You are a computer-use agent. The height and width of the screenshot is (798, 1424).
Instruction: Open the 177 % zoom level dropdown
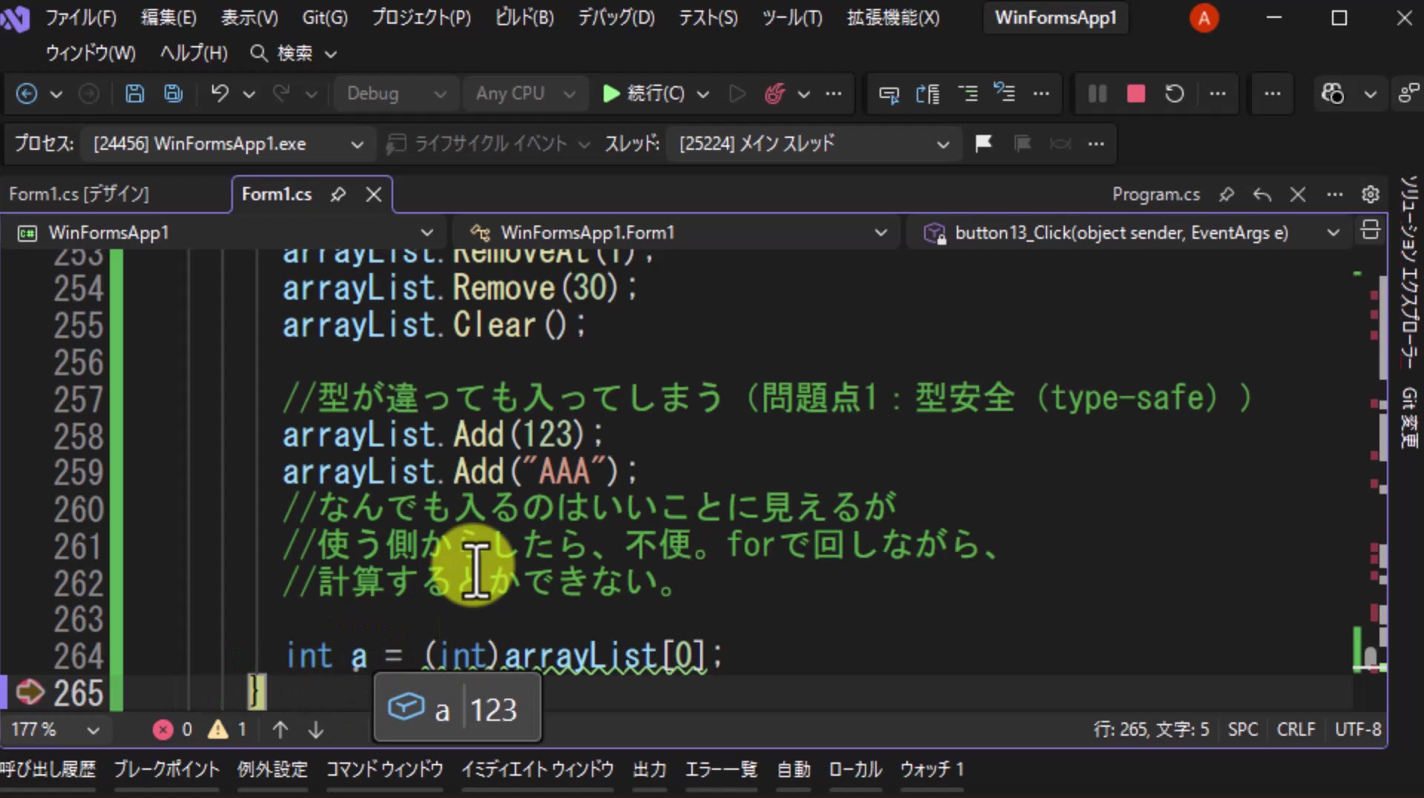pyautogui.click(x=55, y=730)
